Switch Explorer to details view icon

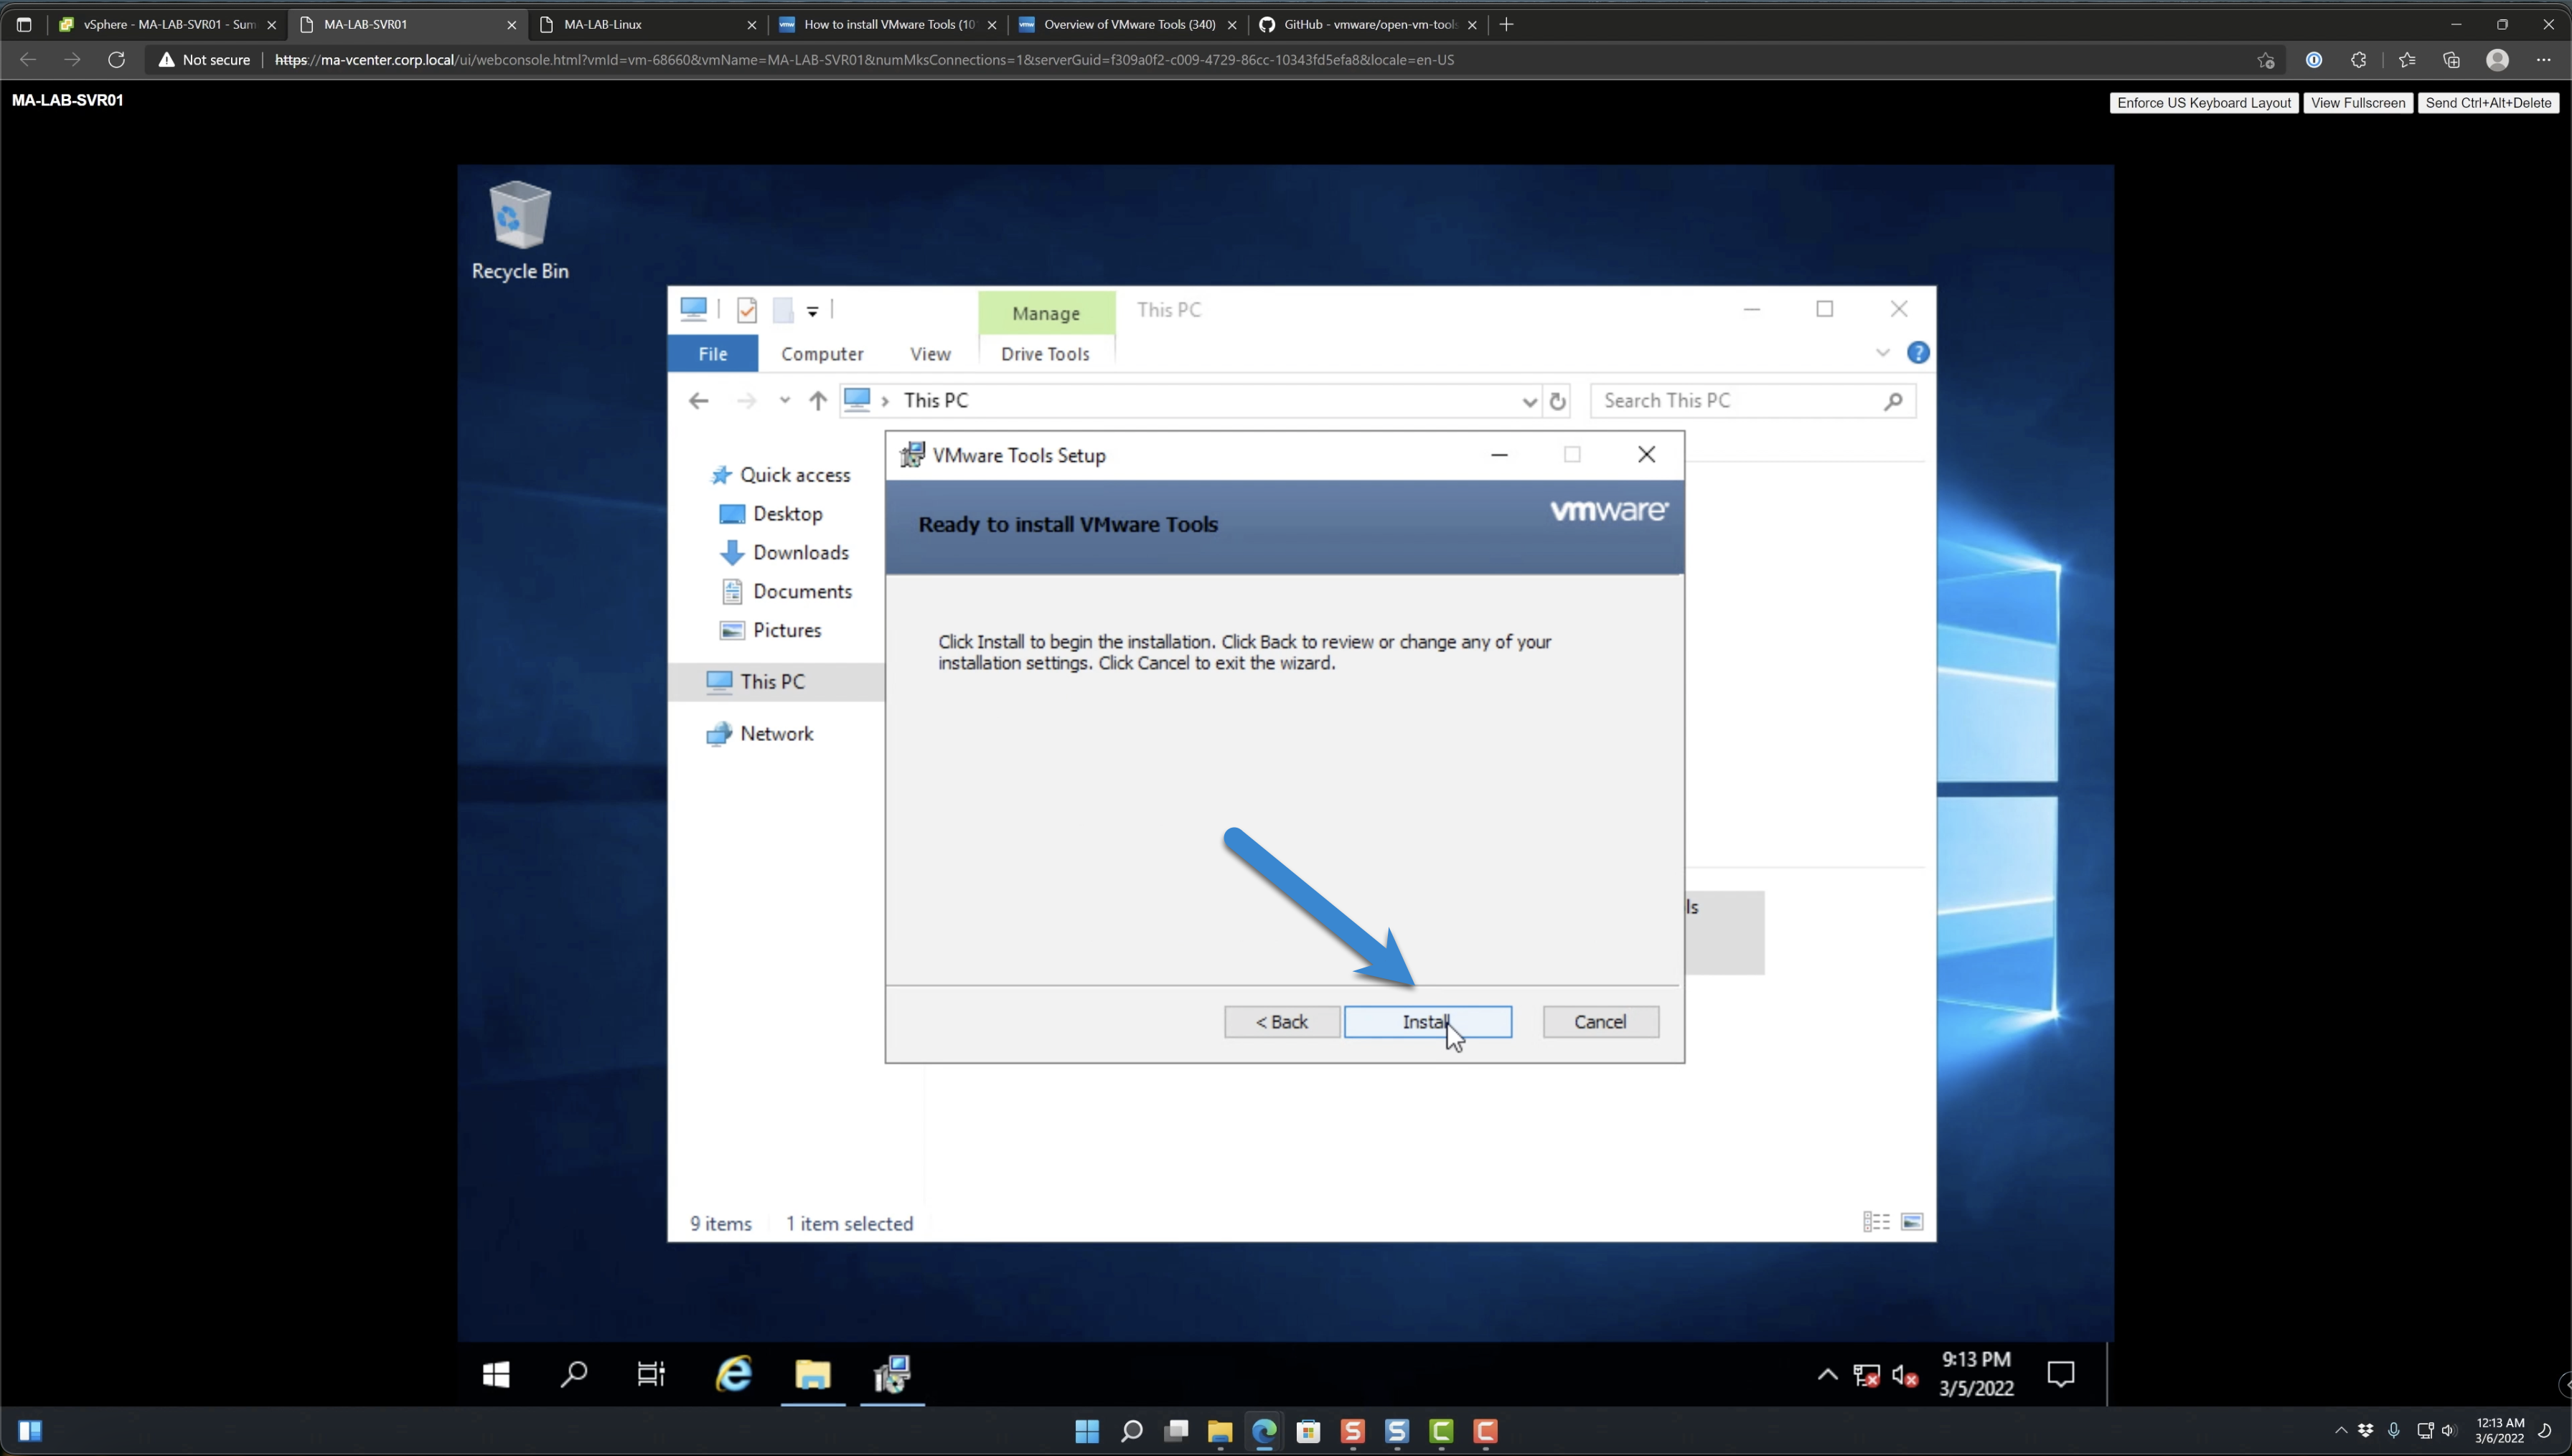point(1877,1222)
